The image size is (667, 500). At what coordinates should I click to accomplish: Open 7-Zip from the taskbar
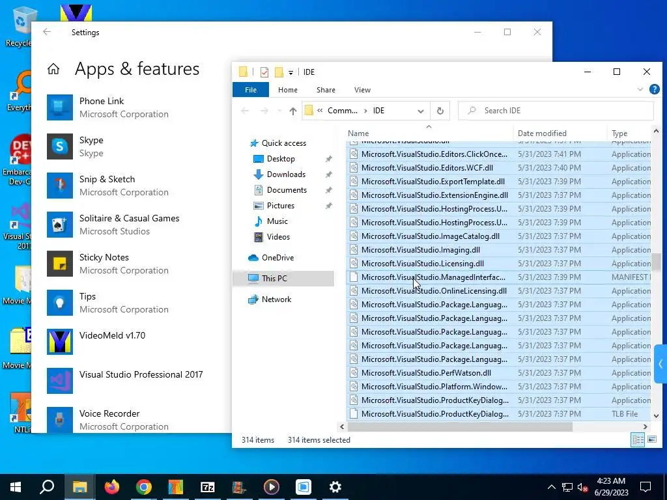tap(208, 487)
